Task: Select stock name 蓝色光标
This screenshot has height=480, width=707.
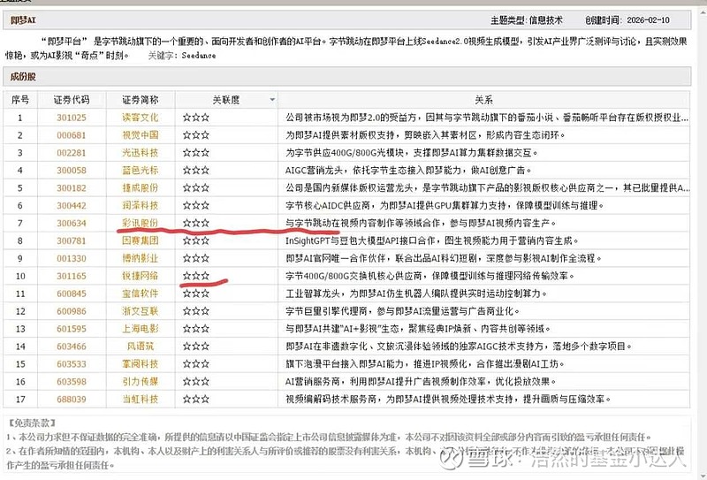Action: click(x=141, y=170)
